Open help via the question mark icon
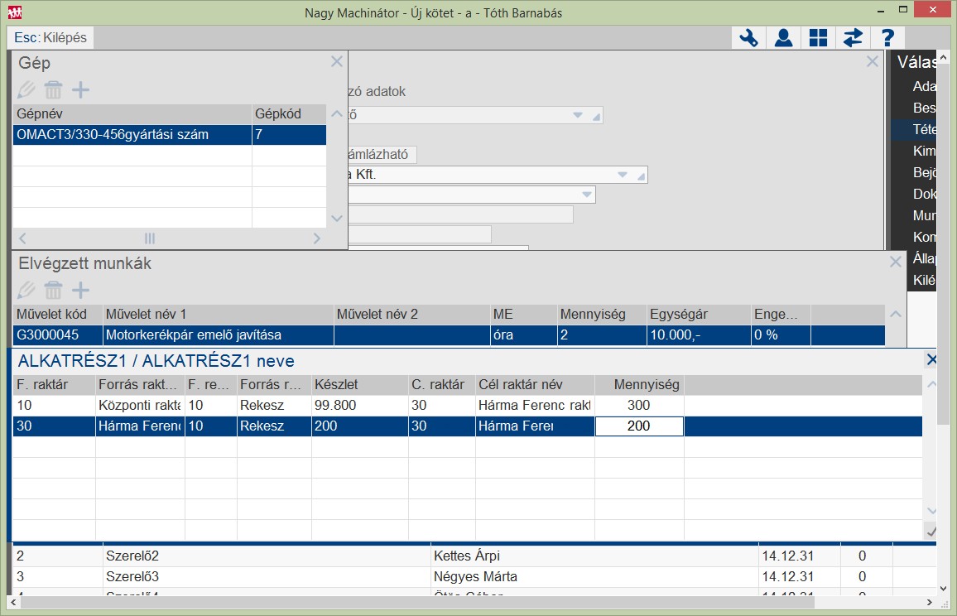The height and width of the screenshot is (616, 957). point(887,38)
